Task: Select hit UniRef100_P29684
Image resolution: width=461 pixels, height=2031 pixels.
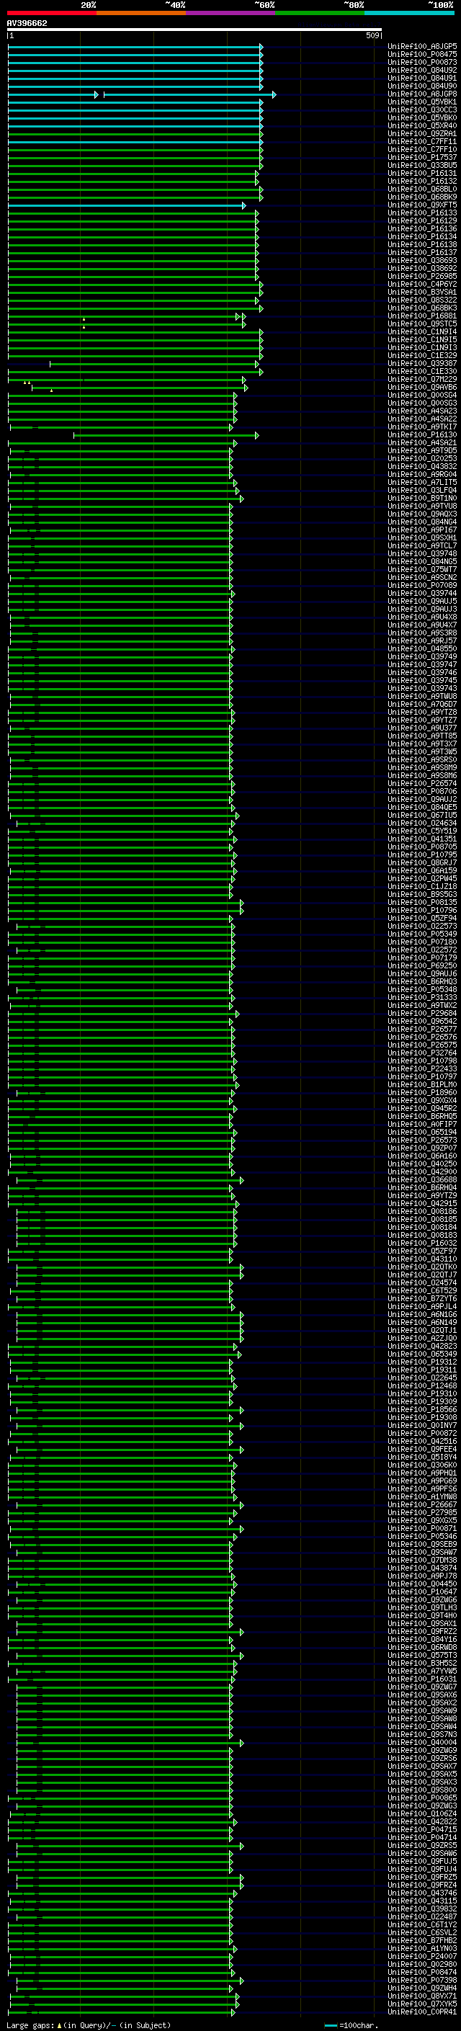Action: click(x=422, y=1013)
